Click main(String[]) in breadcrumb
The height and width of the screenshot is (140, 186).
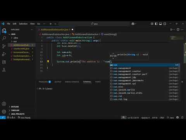coord(109,34)
